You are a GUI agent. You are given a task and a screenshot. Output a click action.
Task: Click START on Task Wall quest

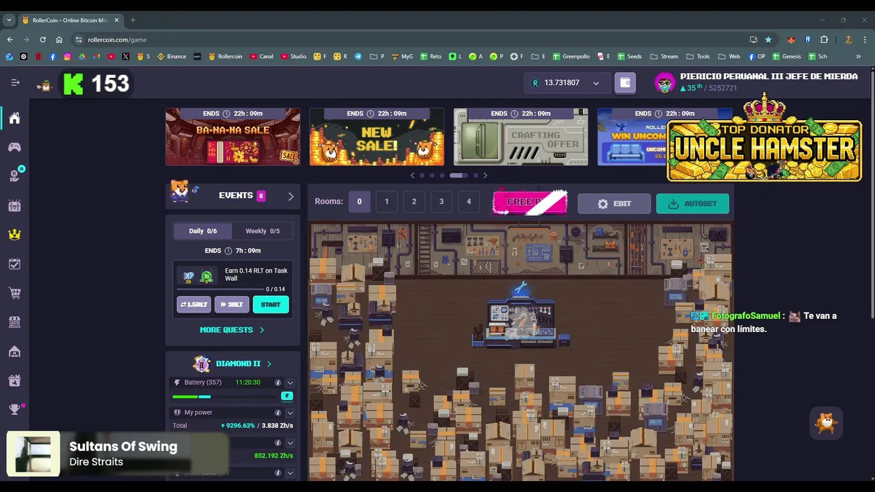click(271, 305)
